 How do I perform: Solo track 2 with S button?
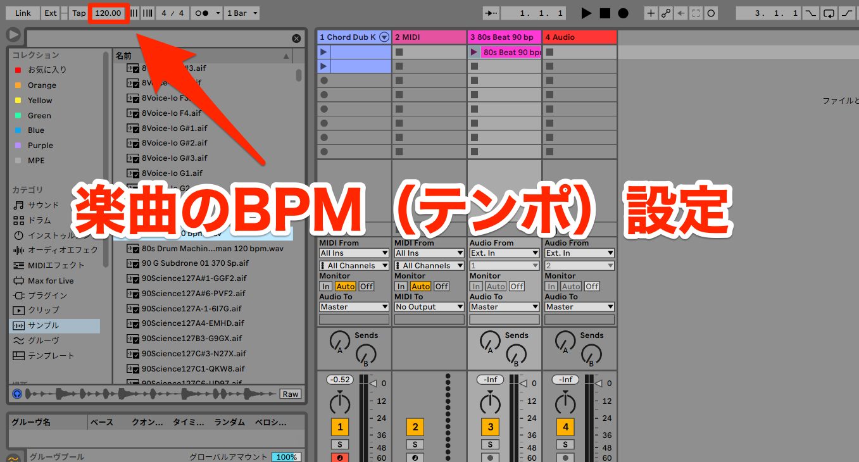coord(415,445)
